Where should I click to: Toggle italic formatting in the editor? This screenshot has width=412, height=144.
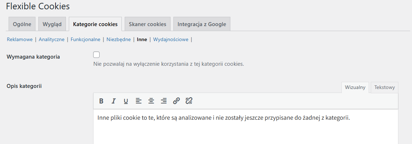[114, 101]
